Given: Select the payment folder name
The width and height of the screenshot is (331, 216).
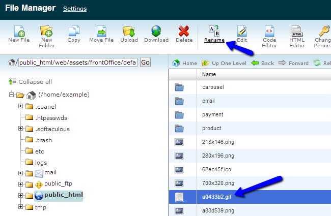Looking at the screenshot, I should (x=212, y=114).
